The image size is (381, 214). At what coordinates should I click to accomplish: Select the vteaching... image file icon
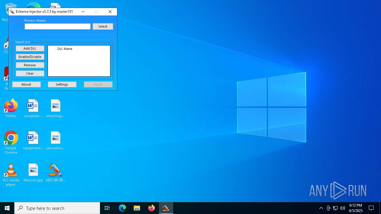(55, 108)
